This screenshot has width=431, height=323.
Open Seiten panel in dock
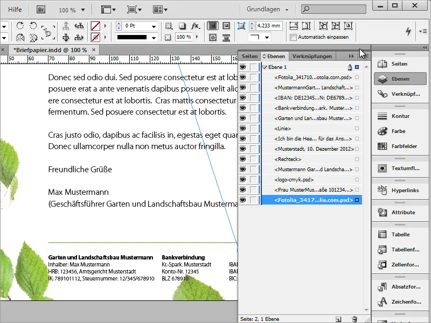pos(399,64)
